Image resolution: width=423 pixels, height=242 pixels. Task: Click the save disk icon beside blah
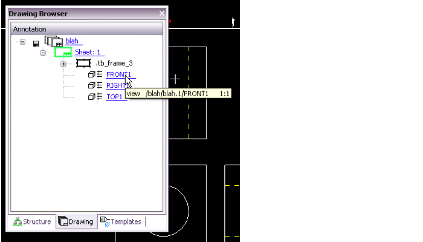37,42
